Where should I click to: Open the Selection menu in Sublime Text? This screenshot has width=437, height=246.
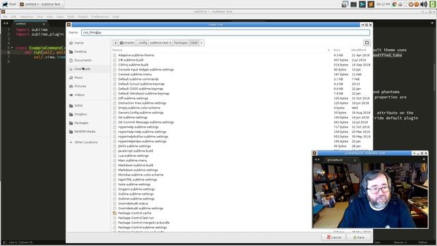[27, 16]
